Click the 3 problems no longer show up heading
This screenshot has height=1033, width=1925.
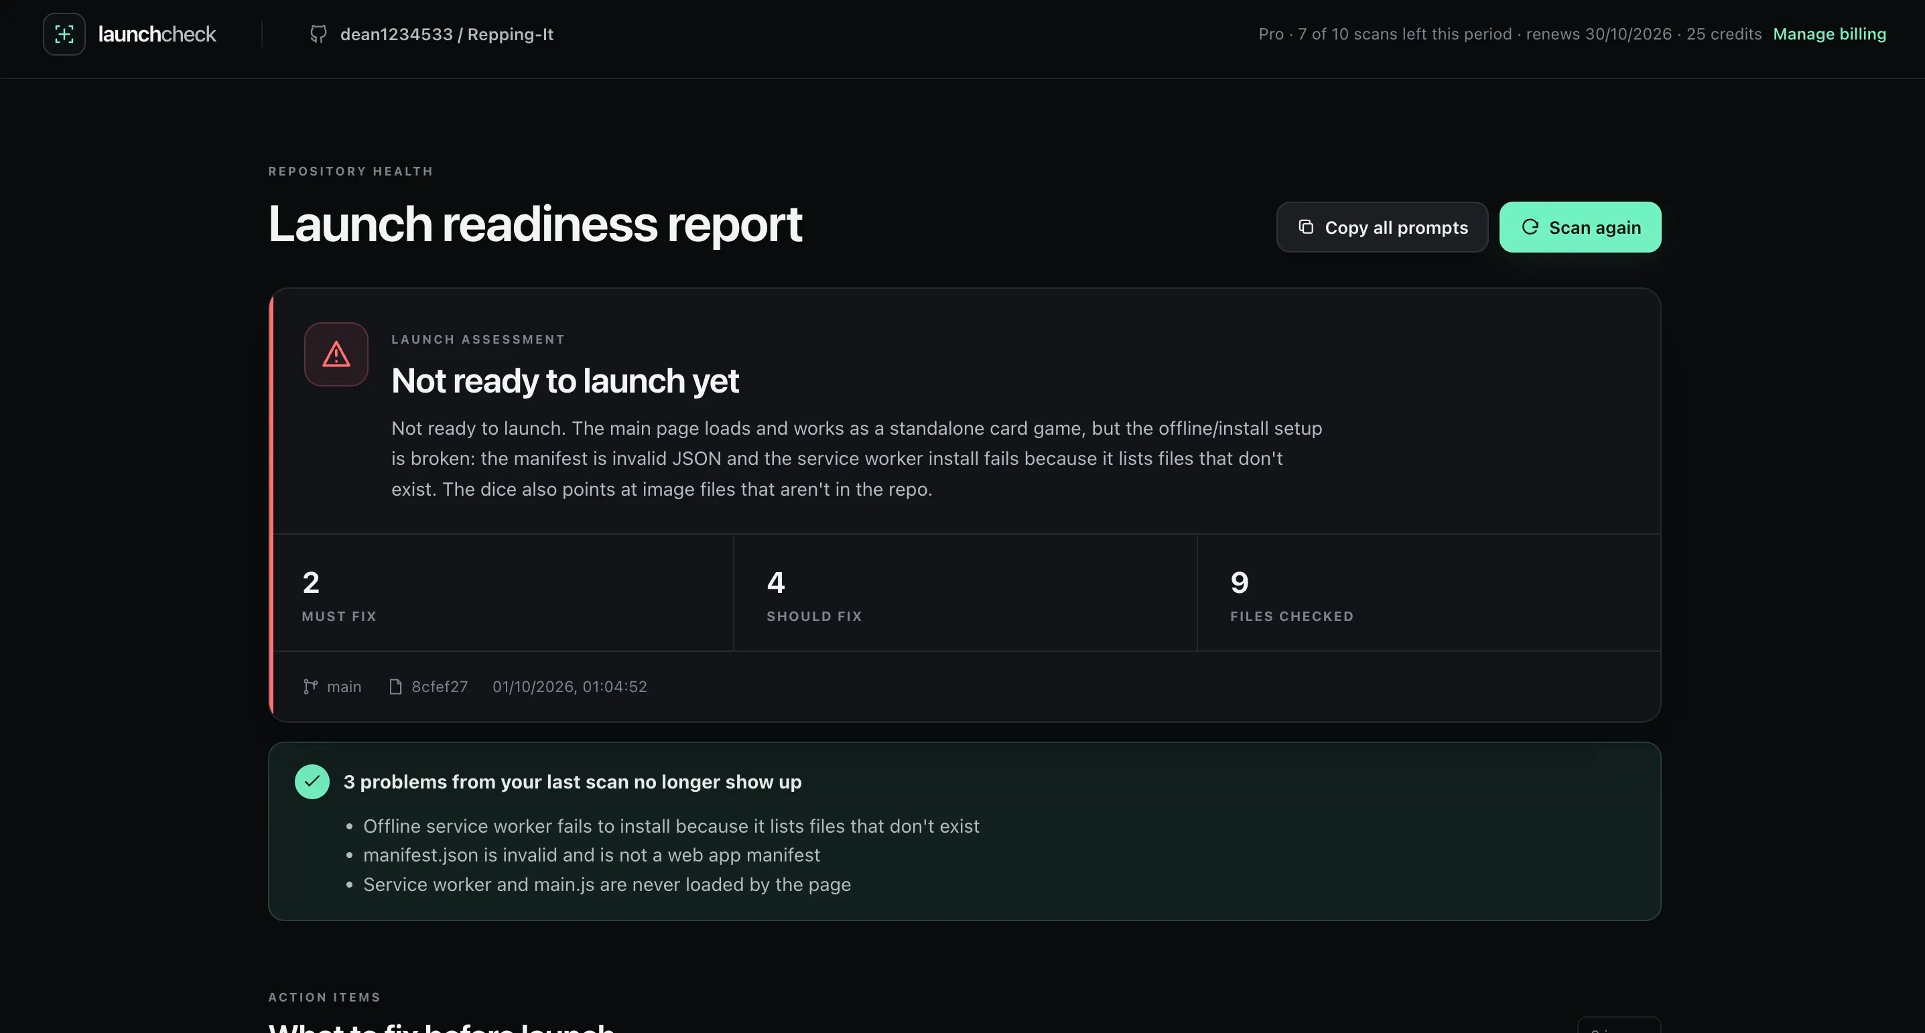572,782
